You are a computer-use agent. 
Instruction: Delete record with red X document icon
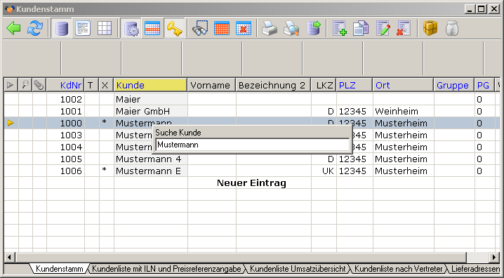(x=404, y=28)
